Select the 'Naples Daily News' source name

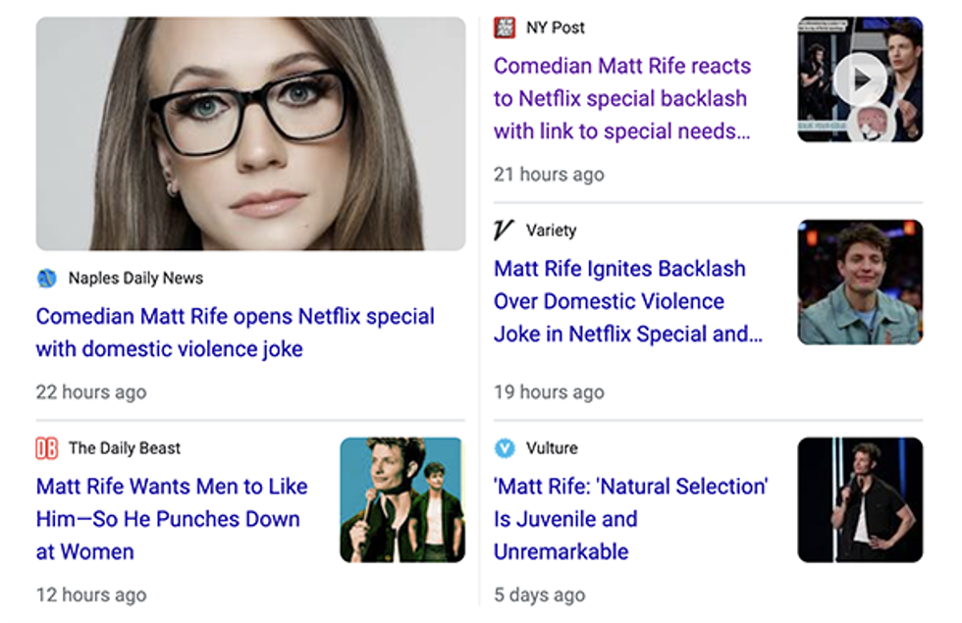click(135, 279)
